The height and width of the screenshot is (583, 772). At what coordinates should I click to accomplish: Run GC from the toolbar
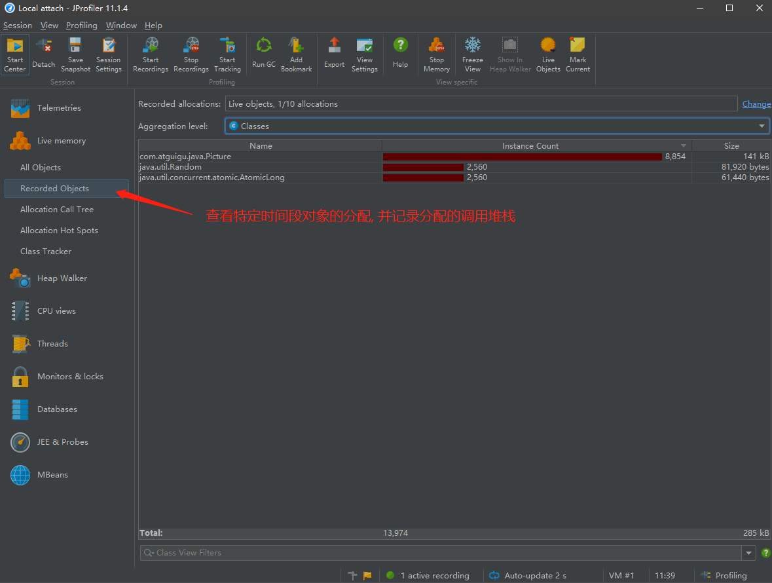263,52
